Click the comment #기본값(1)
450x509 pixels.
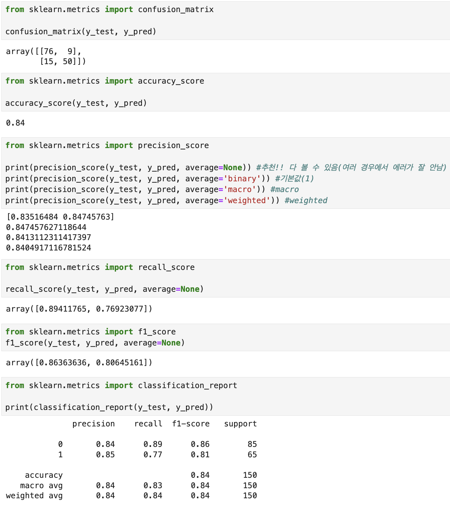point(295,179)
